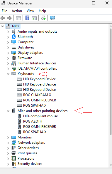Click the Network adapters icon

pyautogui.click(x=14, y=143)
